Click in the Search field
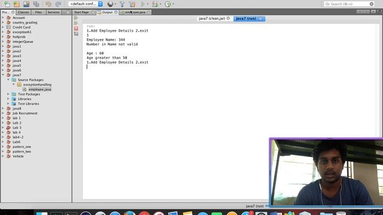This screenshot has width=383, height=215. point(349,4)
